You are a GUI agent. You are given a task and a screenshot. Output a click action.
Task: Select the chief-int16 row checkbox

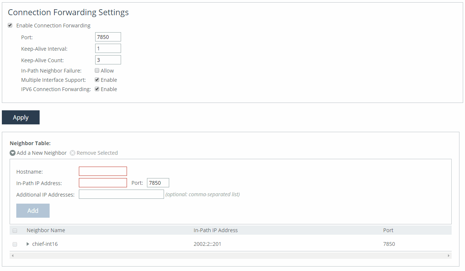[15, 244]
